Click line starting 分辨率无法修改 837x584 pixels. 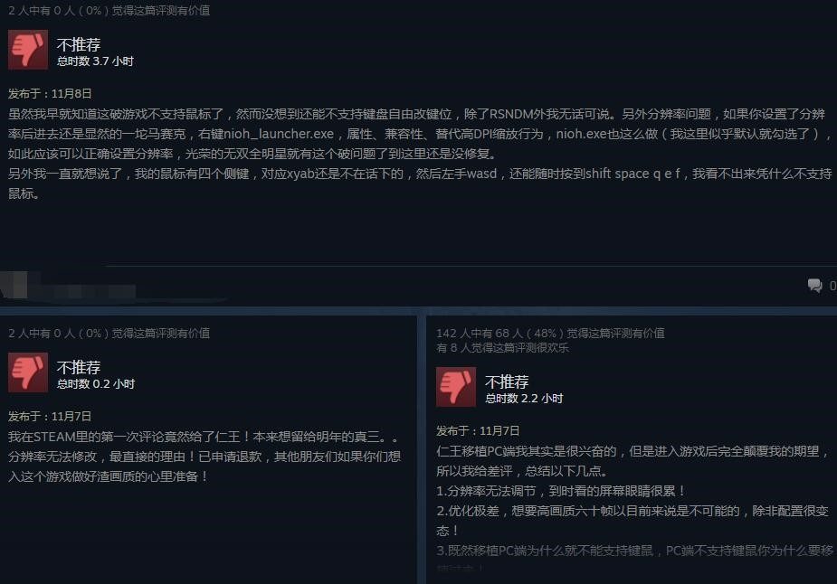point(204,457)
